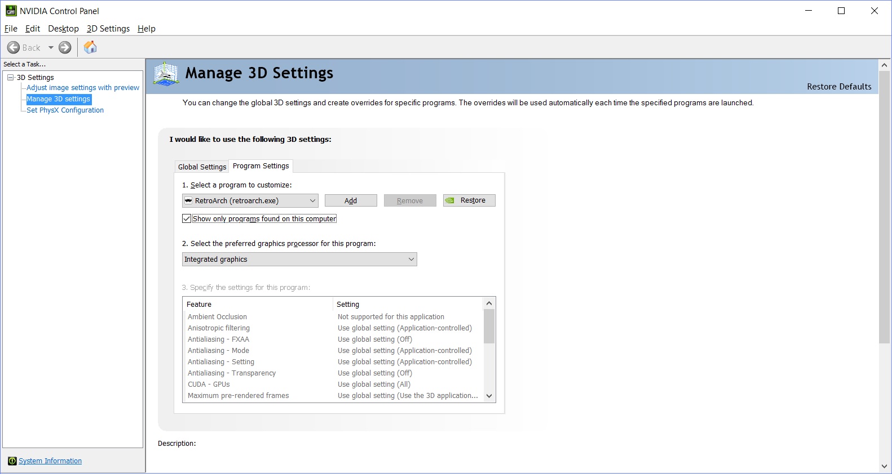Click 'Not supported for this application' value

(391, 317)
